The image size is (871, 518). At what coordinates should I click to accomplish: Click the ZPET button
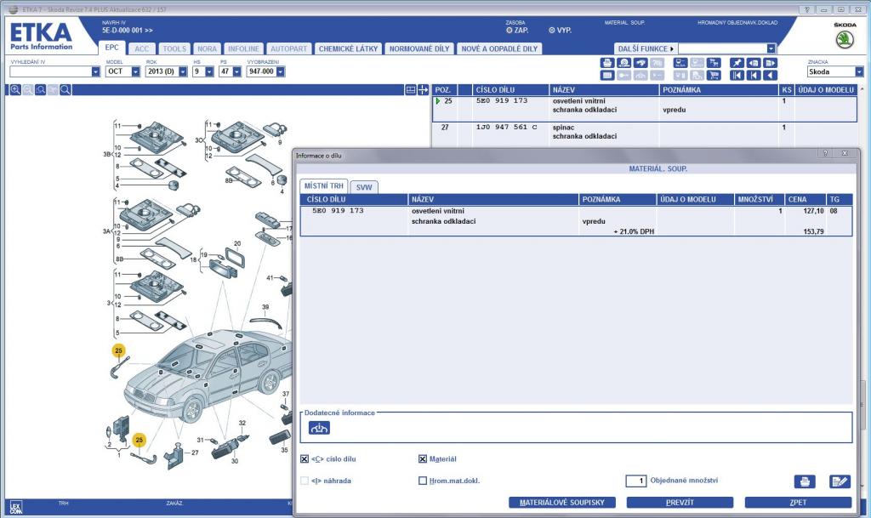[798, 503]
